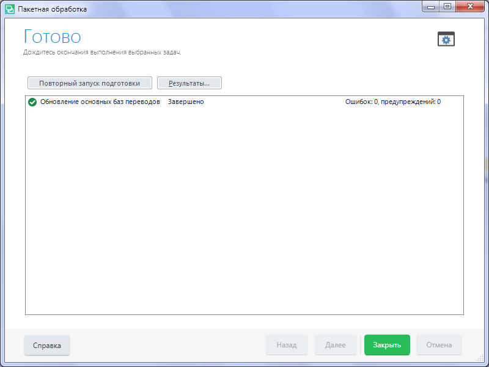Open the batch task settings gear icon

tap(446, 39)
